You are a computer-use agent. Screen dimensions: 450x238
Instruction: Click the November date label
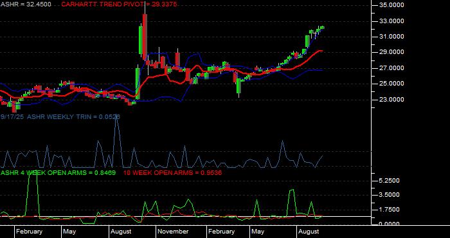[x=174, y=232]
